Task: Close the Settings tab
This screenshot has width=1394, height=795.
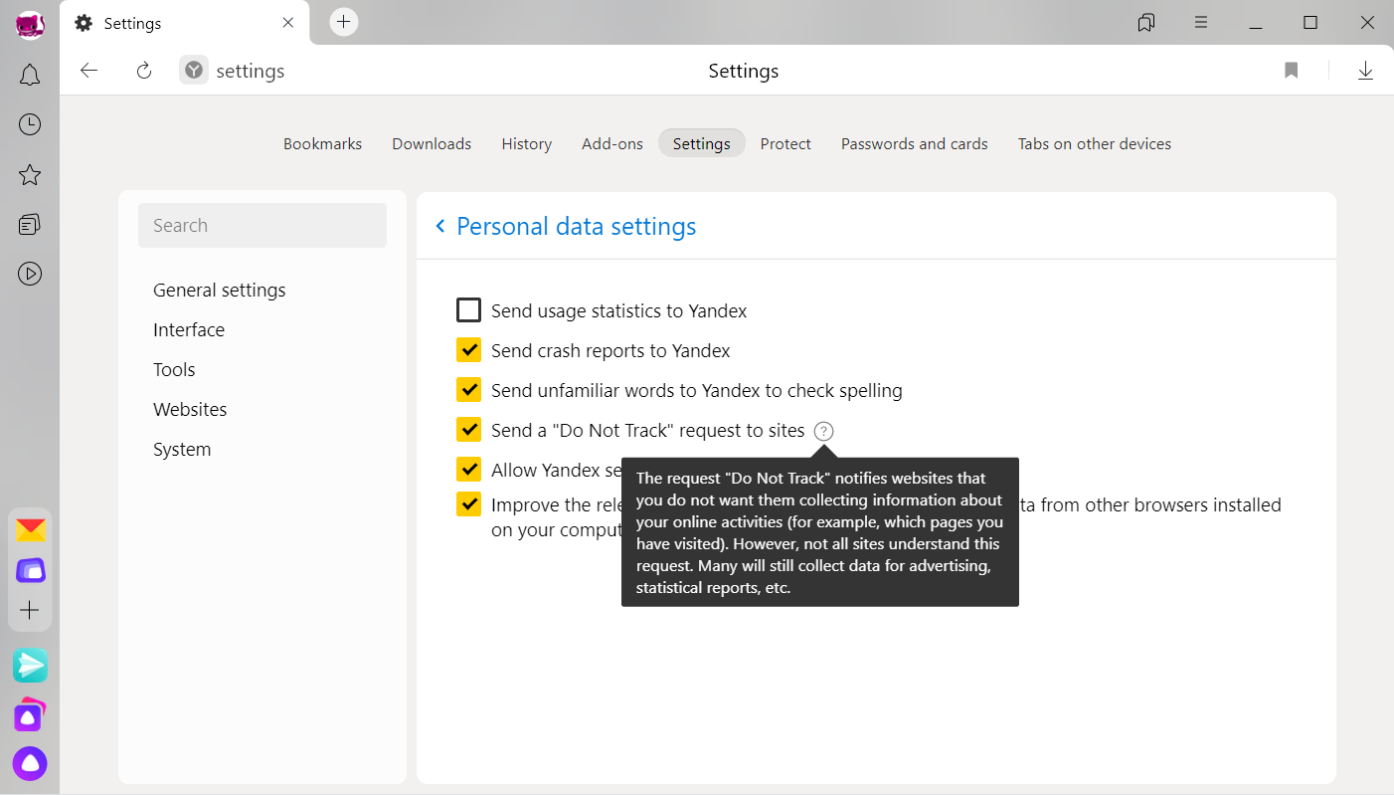Action: click(288, 23)
